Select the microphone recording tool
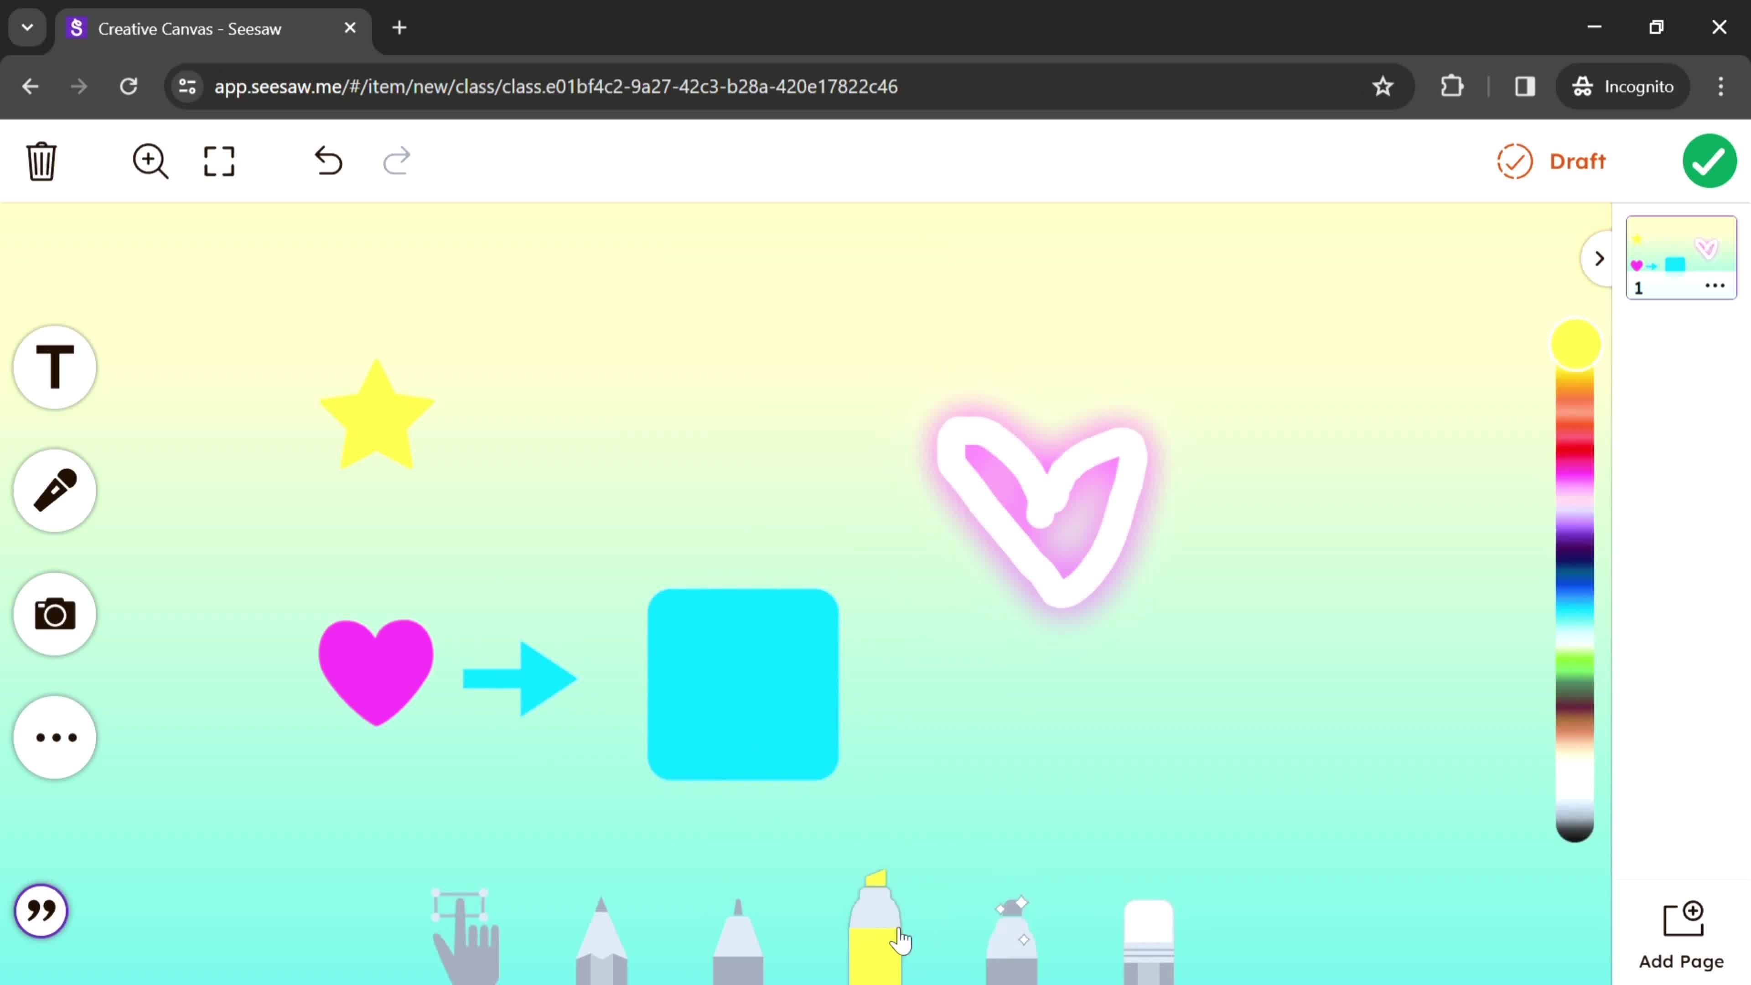The image size is (1751, 985). [x=55, y=491]
